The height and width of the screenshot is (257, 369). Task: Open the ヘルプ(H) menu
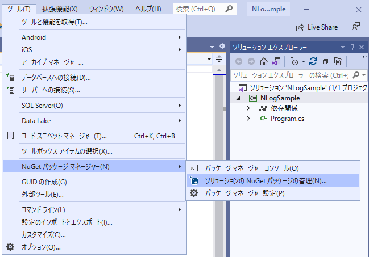pyautogui.click(x=148, y=9)
